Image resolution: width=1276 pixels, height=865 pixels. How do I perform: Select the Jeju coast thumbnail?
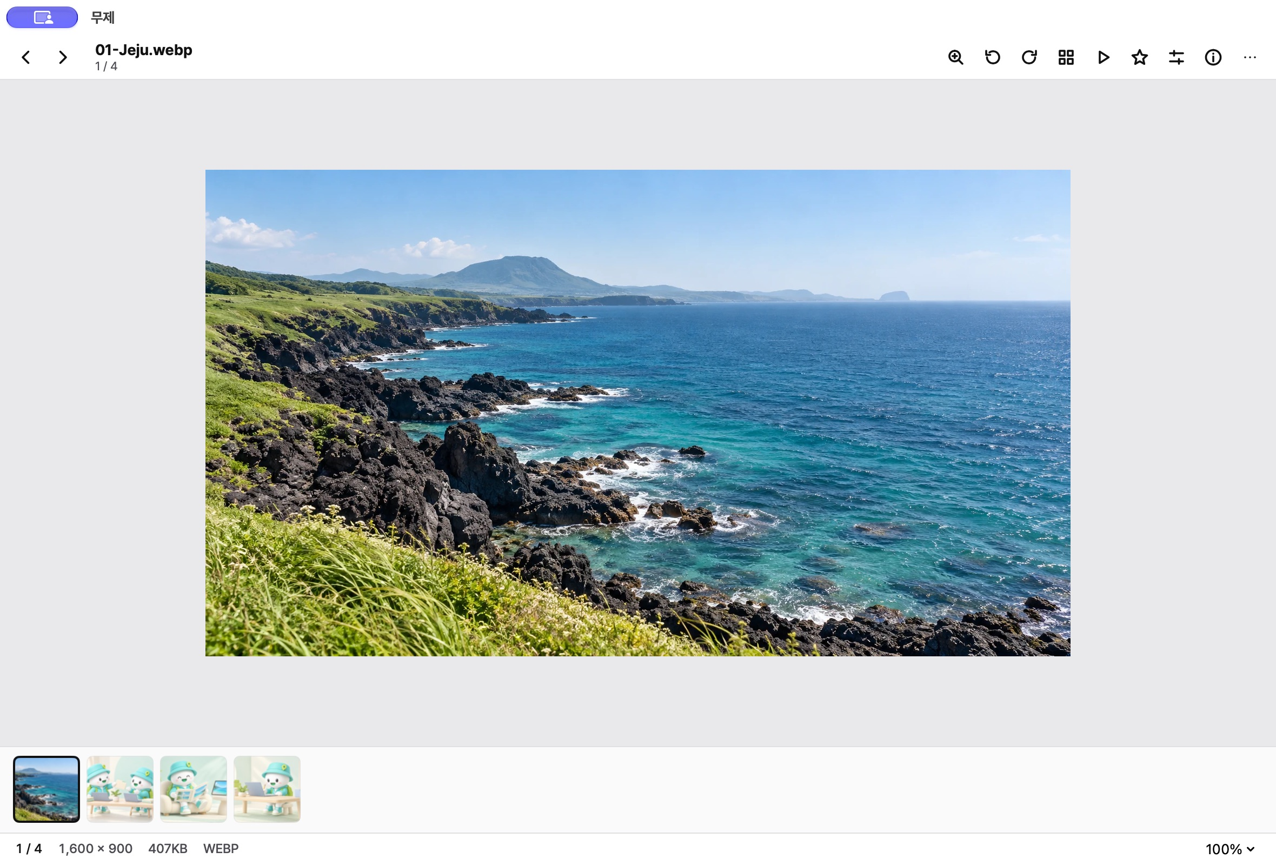[x=46, y=789]
